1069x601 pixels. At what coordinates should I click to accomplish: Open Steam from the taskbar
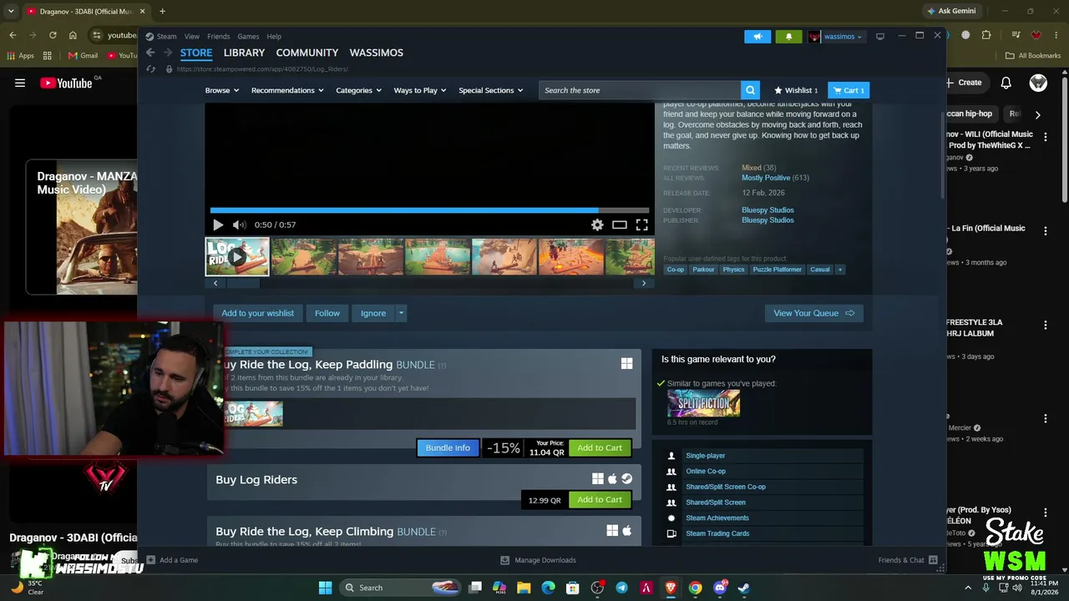click(x=743, y=588)
